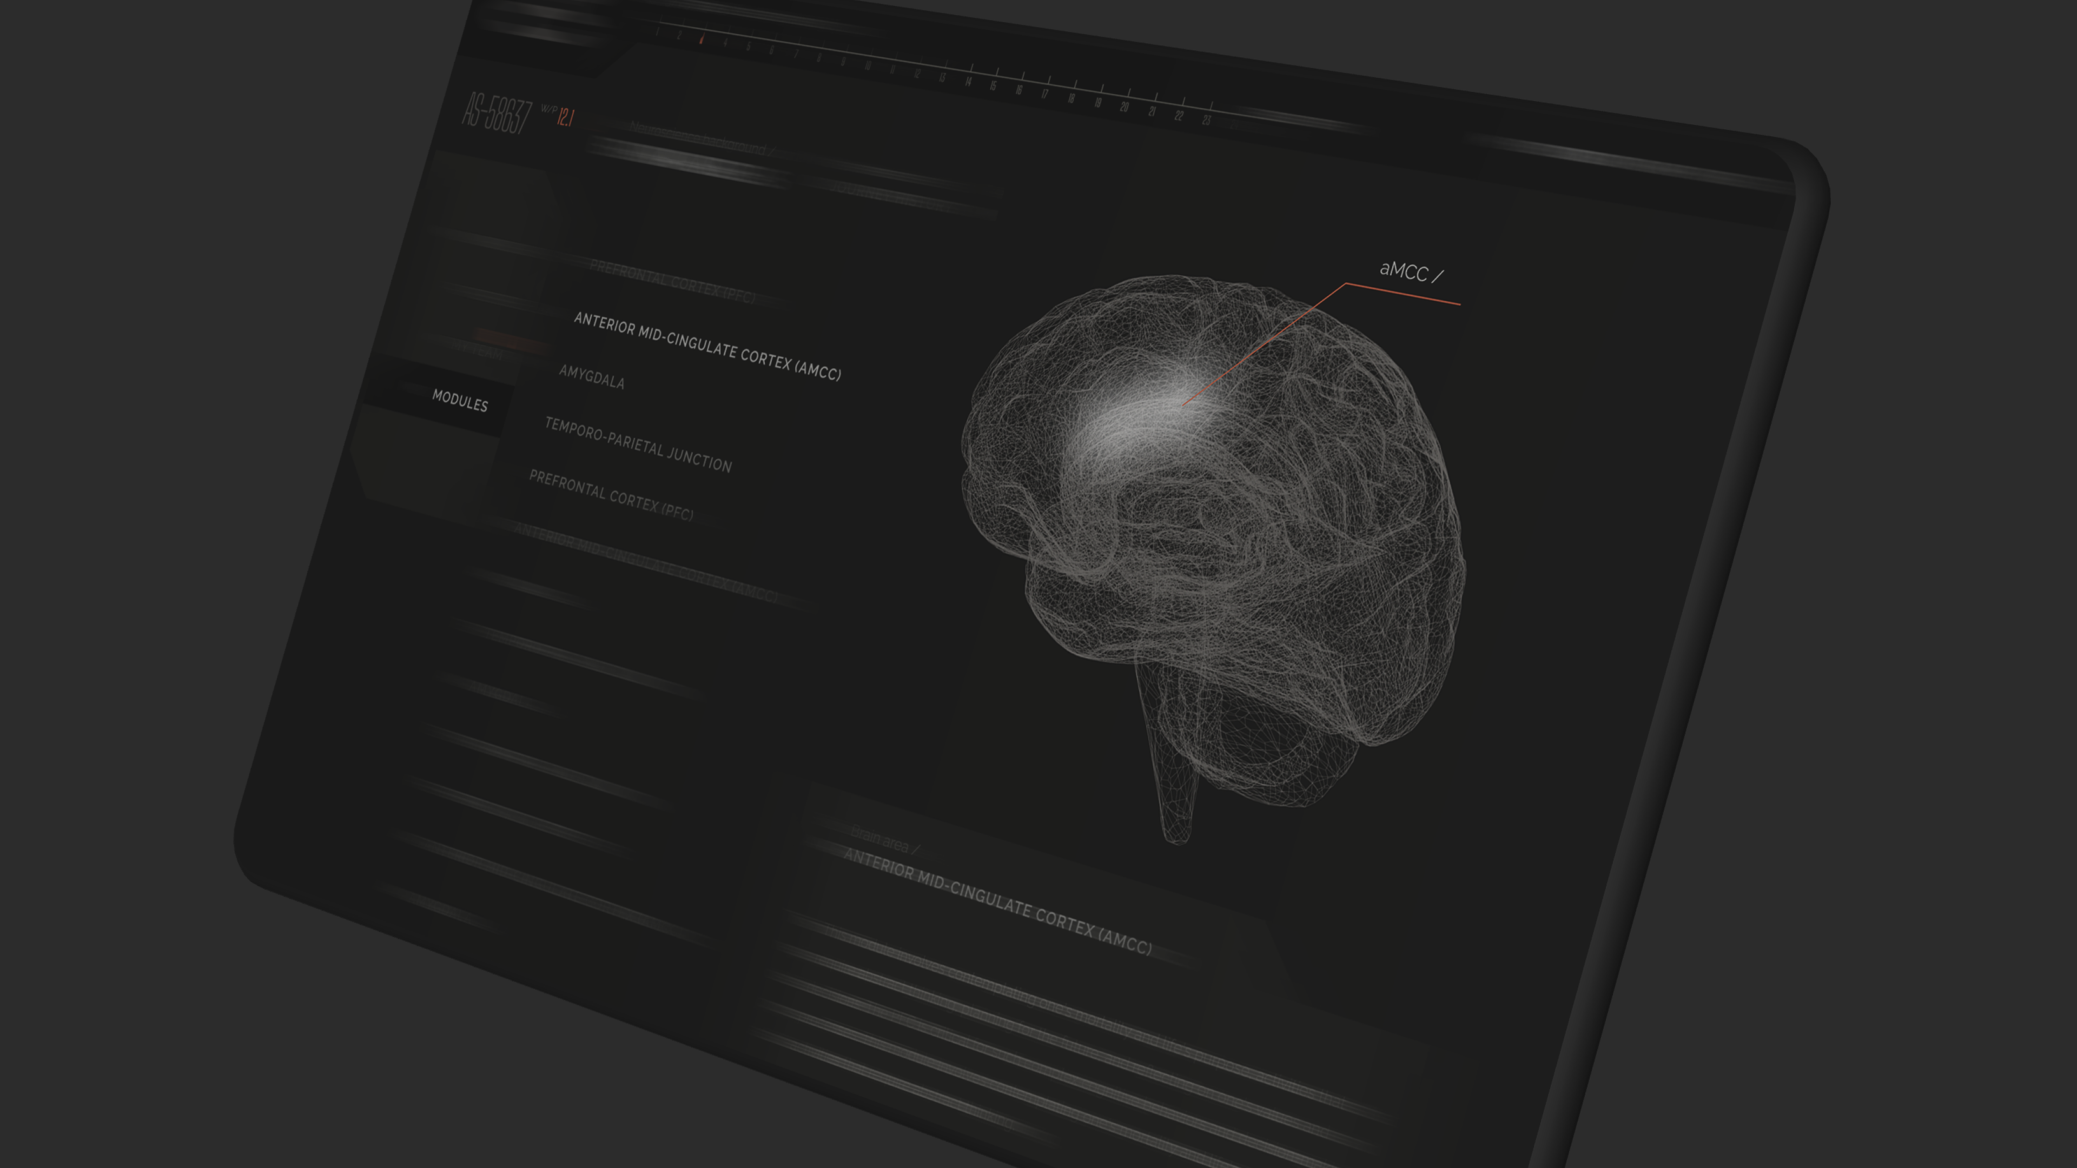The image size is (2077, 1168).
Task: Select timeline tick 18
Action: [1071, 99]
